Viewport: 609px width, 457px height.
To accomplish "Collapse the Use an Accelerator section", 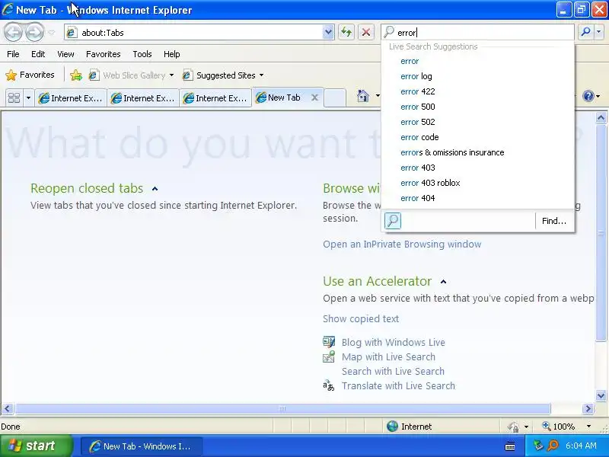I will pos(443,282).
